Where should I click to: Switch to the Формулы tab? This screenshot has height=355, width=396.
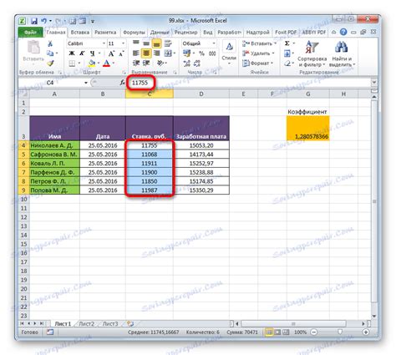134,33
